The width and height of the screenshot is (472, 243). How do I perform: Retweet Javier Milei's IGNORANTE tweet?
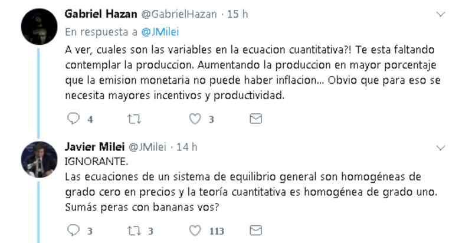[x=134, y=230]
